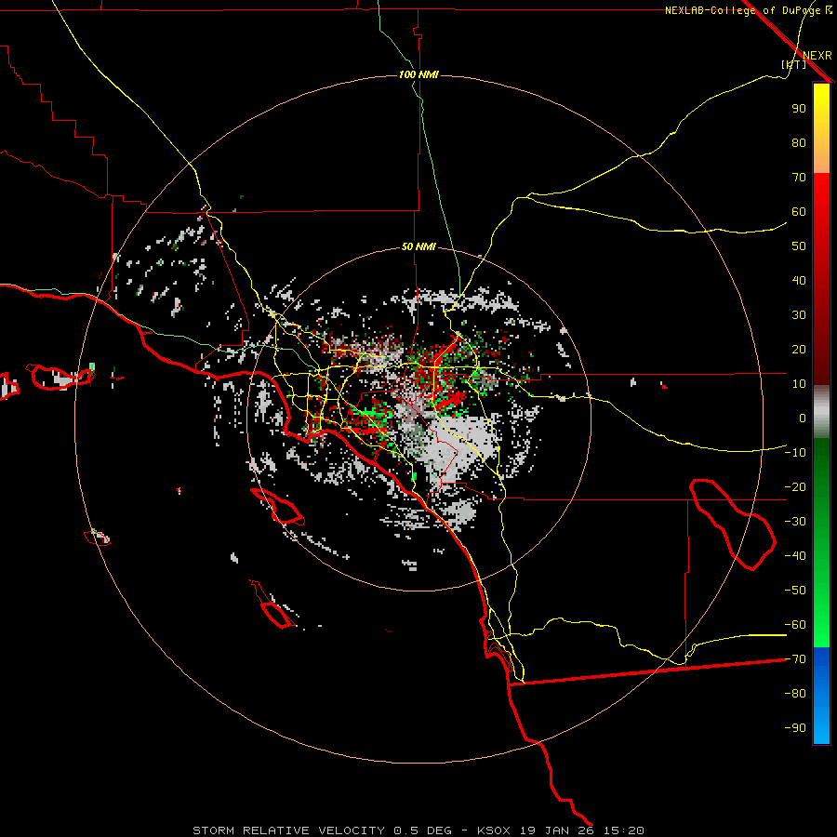The image size is (837, 837).
Task: Click the "NEXR" label above the scale
Action: pyautogui.click(x=817, y=56)
